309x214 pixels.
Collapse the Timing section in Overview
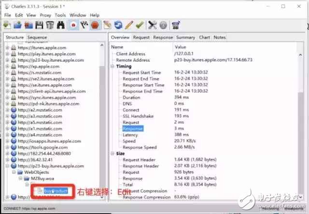(112, 66)
